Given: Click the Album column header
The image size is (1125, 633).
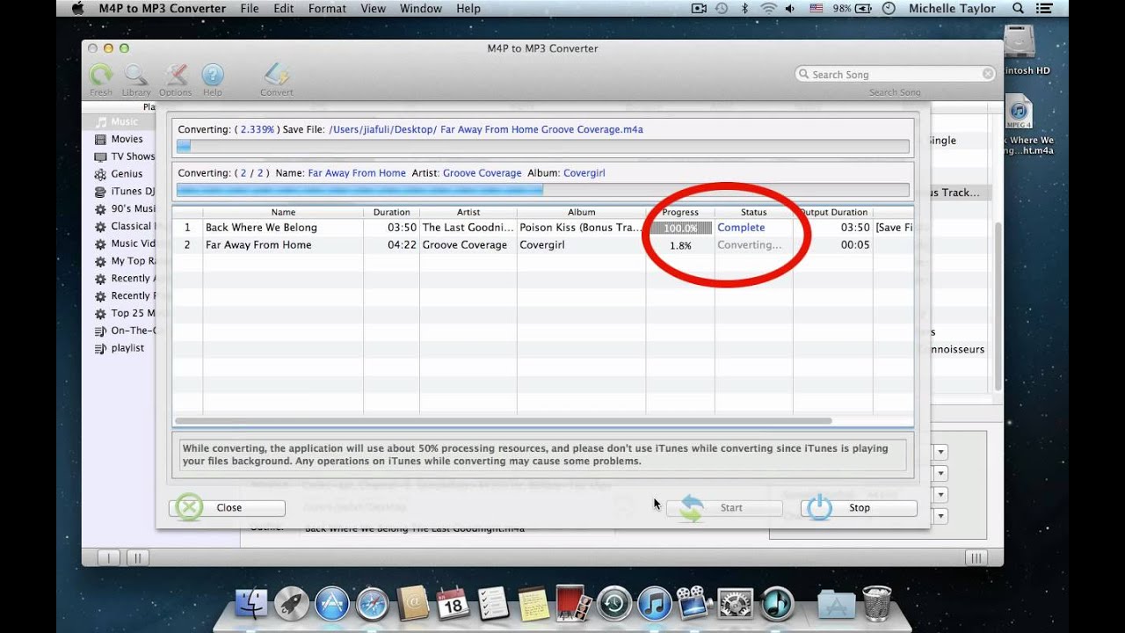Looking at the screenshot, I should (581, 212).
